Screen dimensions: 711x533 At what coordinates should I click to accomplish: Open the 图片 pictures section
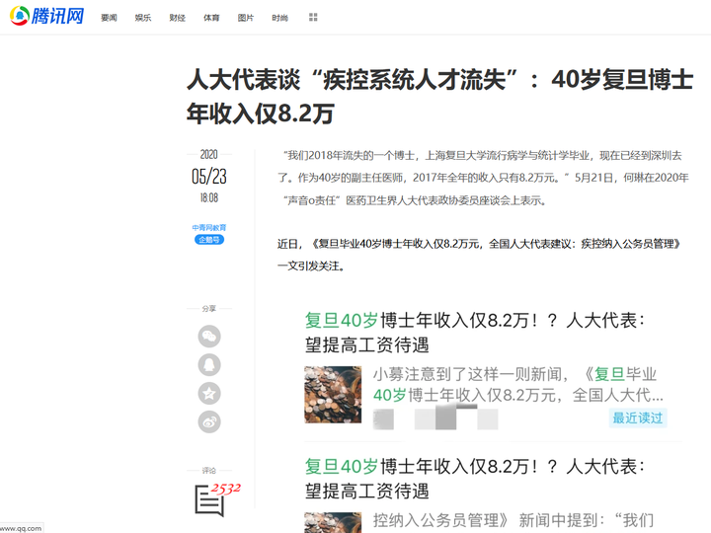pos(246,18)
